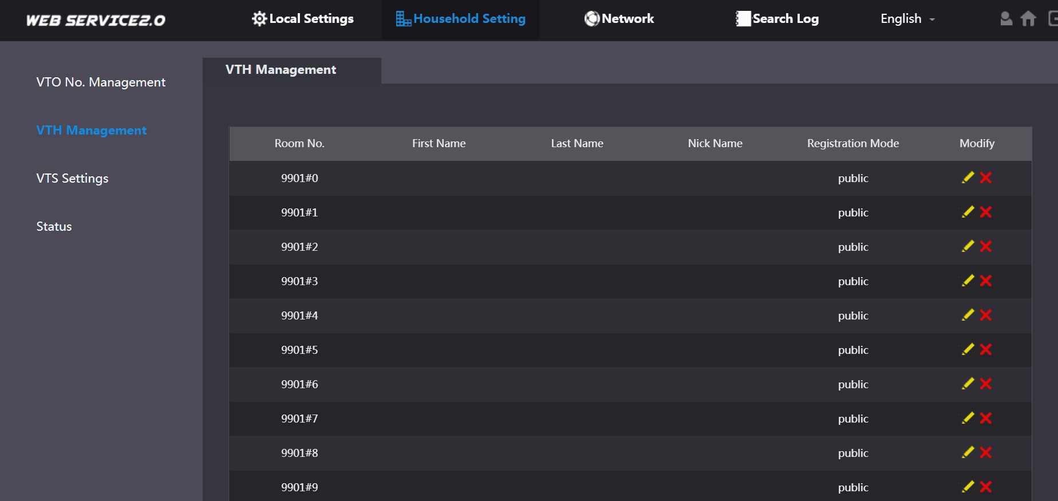Click the user account icon
This screenshot has height=501, width=1058.
[1006, 19]
